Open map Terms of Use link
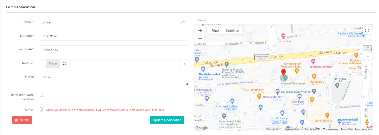This screenshot has width=379, height=135. point(347,129)
